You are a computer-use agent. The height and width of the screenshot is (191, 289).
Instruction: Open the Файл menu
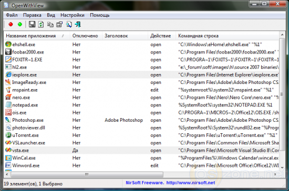12,15
